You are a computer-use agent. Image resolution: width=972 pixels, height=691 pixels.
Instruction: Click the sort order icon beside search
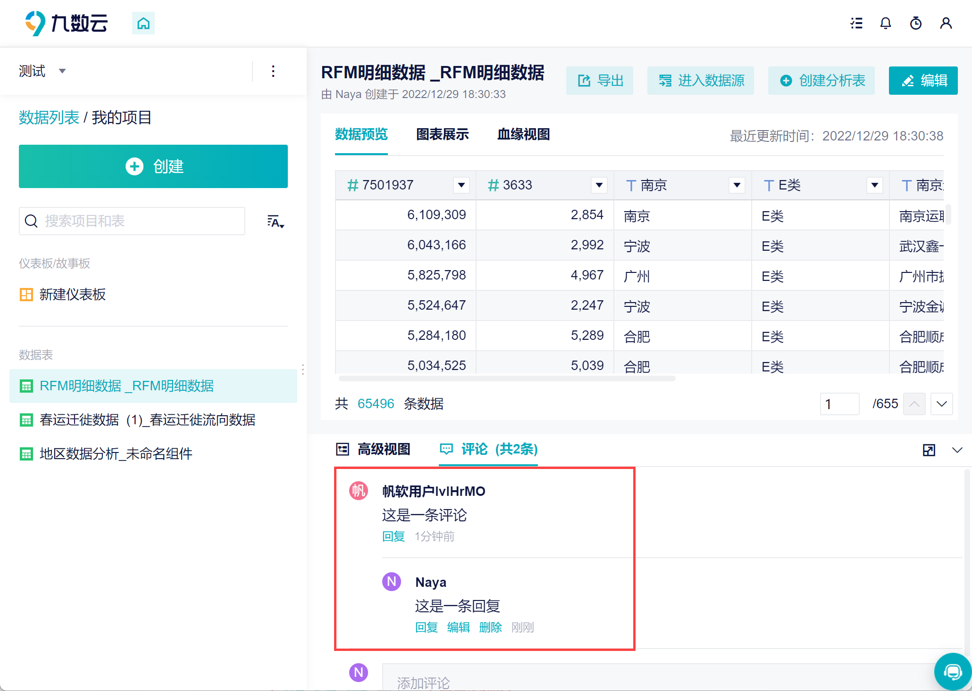coord(276,222)
